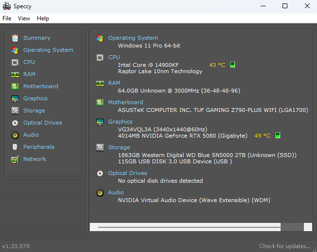
Task: Click Check for updates link
Action: pyautogui.click(x=284, y=246)
